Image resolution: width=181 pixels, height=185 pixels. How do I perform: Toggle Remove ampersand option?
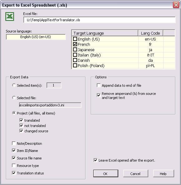tap(99, 95)
